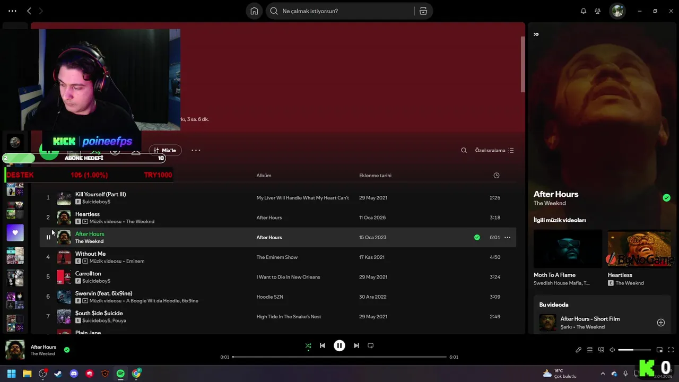Open Steam from taskbar

click(x=58, y=374)
